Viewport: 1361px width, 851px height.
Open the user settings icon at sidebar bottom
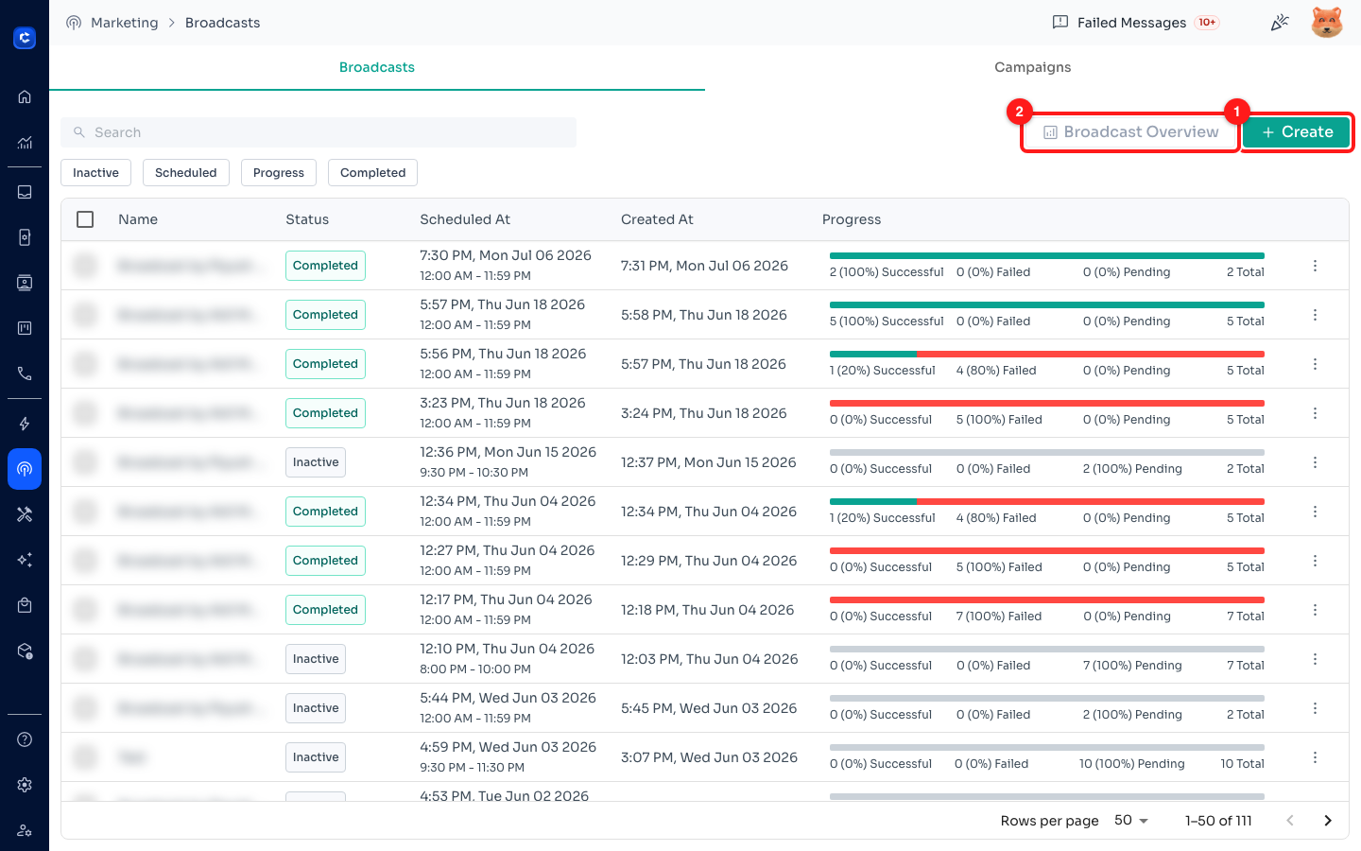(x=25, y=830)
